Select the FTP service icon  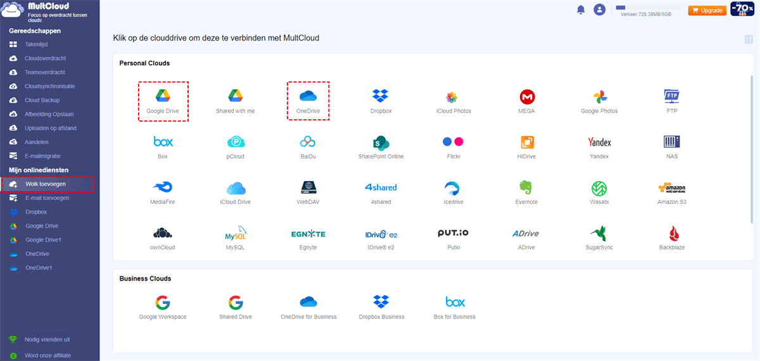pyautogui.click(x=672, y=96)
